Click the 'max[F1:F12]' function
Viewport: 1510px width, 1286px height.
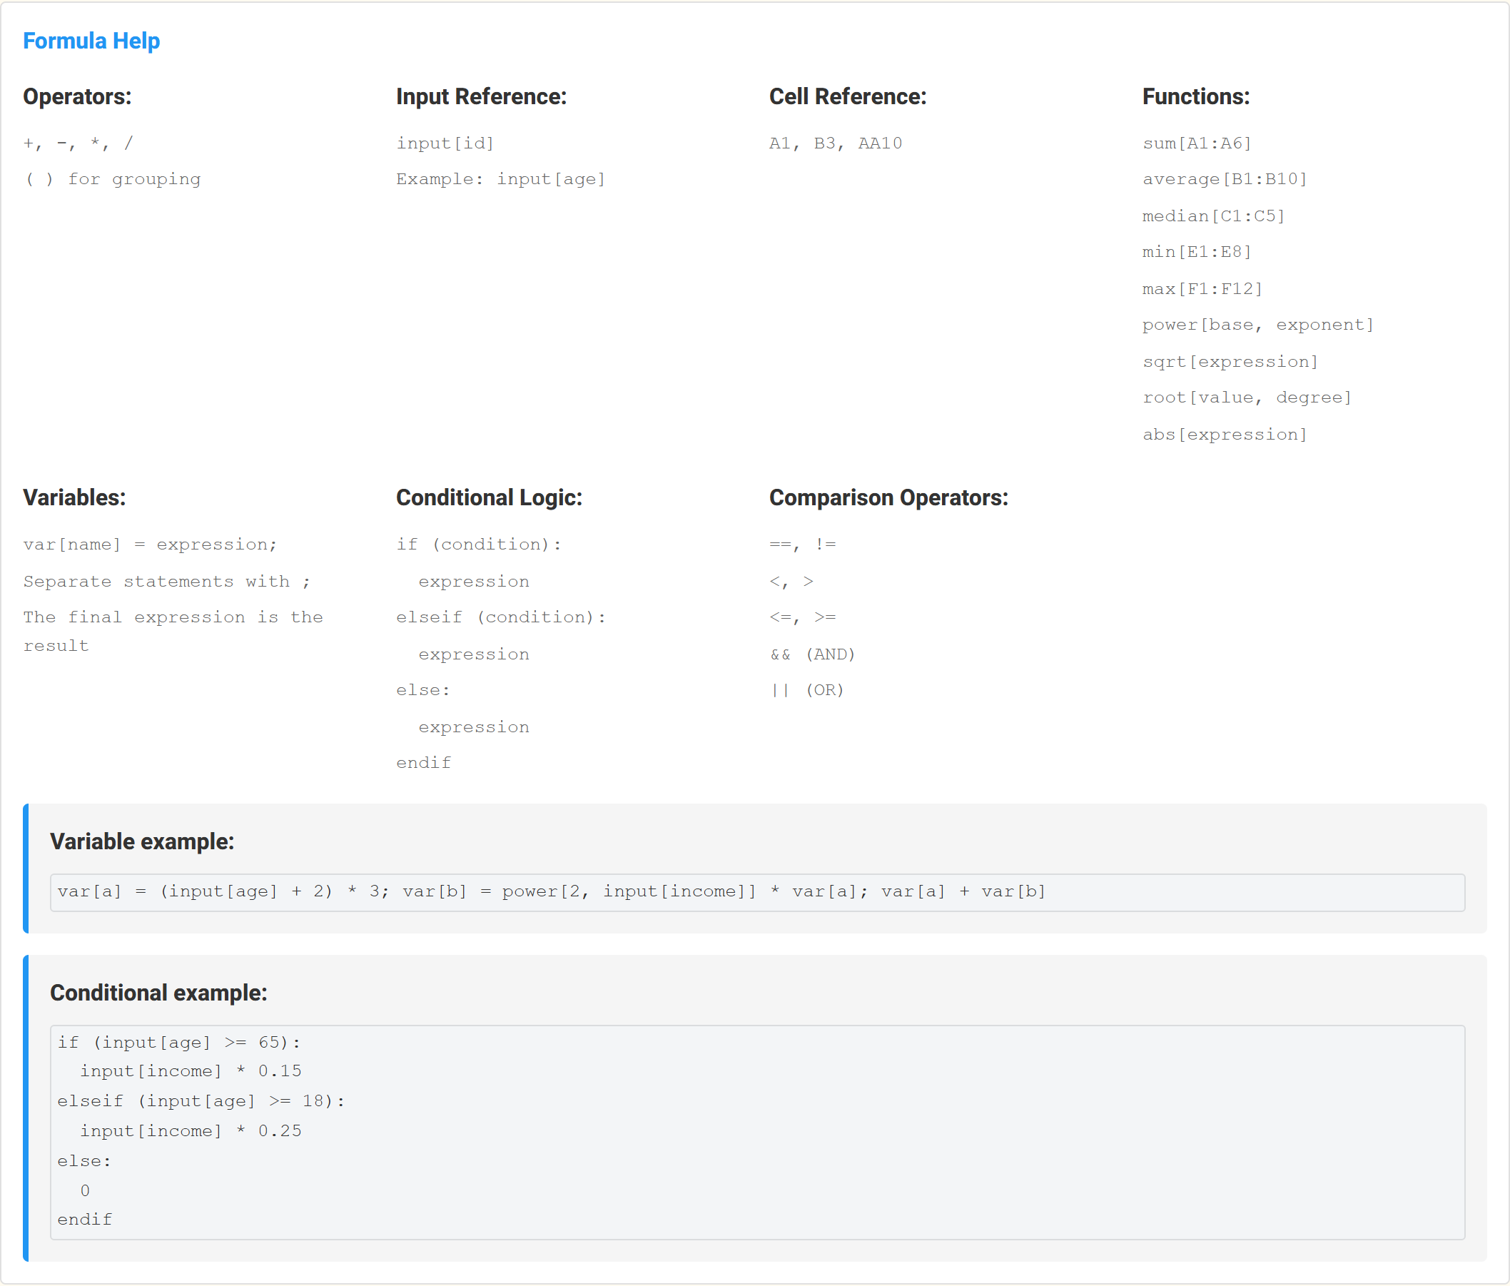[1202, 288]
